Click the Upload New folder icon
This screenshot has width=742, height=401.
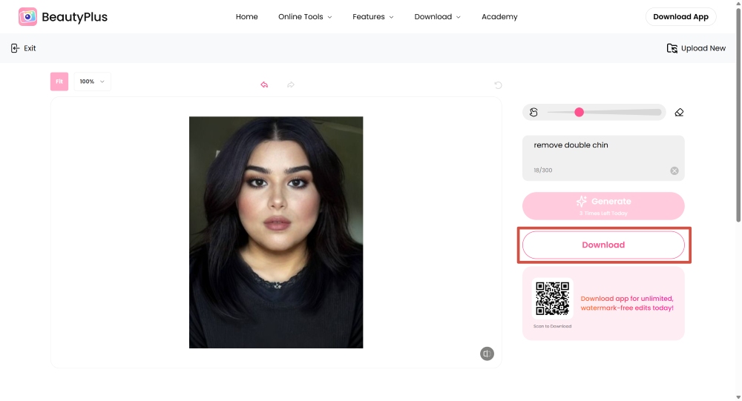pyautogui.click(x=672, y=48)
